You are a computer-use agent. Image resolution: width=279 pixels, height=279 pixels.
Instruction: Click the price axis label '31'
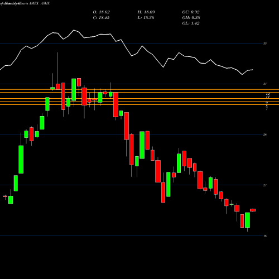(265, 84)
